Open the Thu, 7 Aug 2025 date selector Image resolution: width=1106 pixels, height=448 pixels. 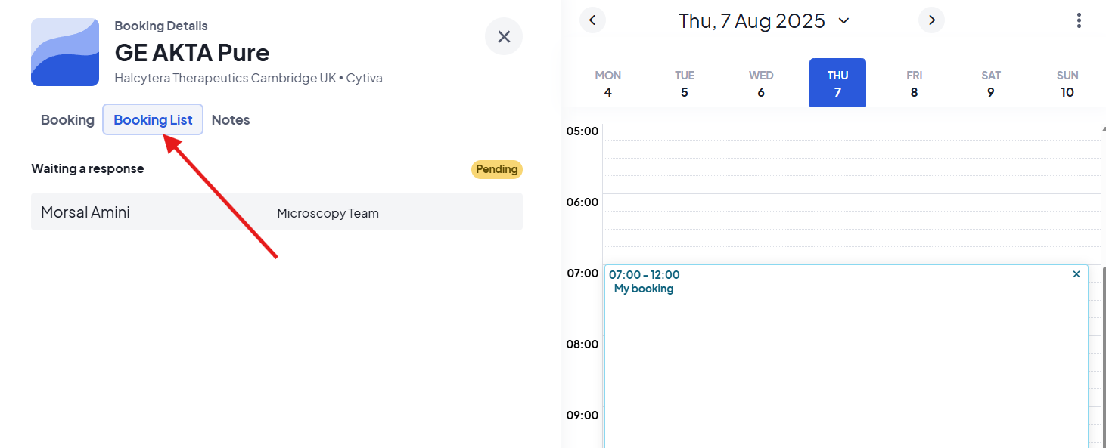click(751, 21)
